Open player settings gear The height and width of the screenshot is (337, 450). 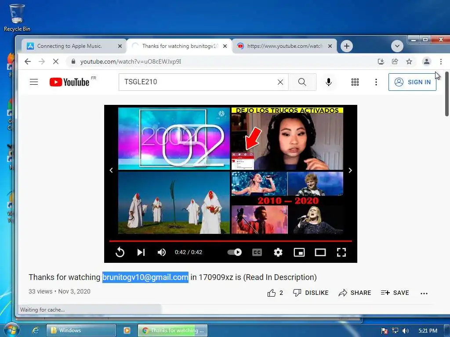click(278, 252)
